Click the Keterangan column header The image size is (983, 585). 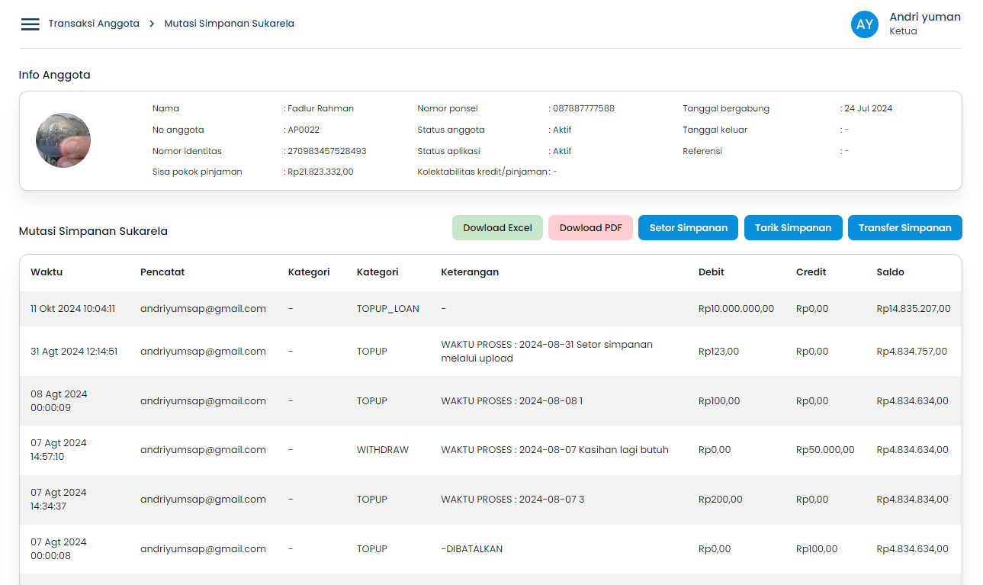470,272
